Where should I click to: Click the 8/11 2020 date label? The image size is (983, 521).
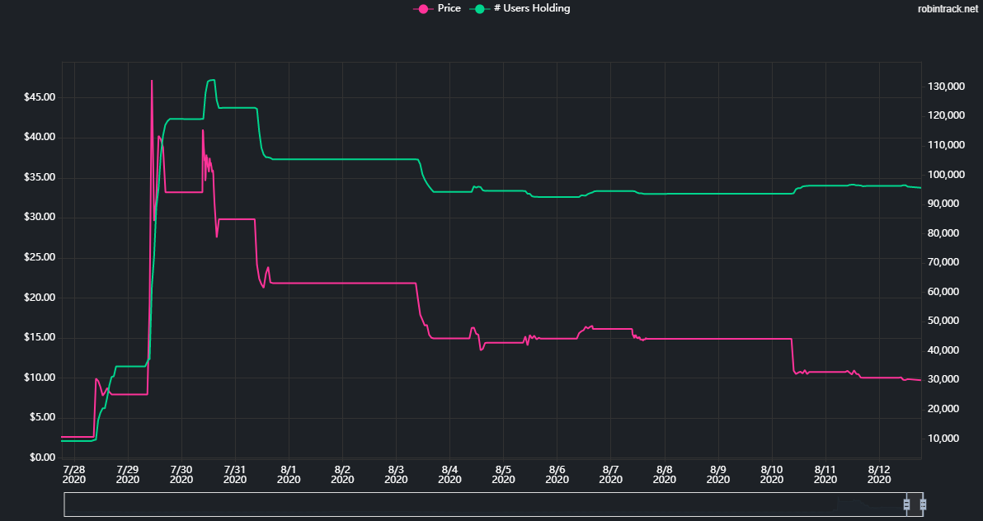point(825,475)
